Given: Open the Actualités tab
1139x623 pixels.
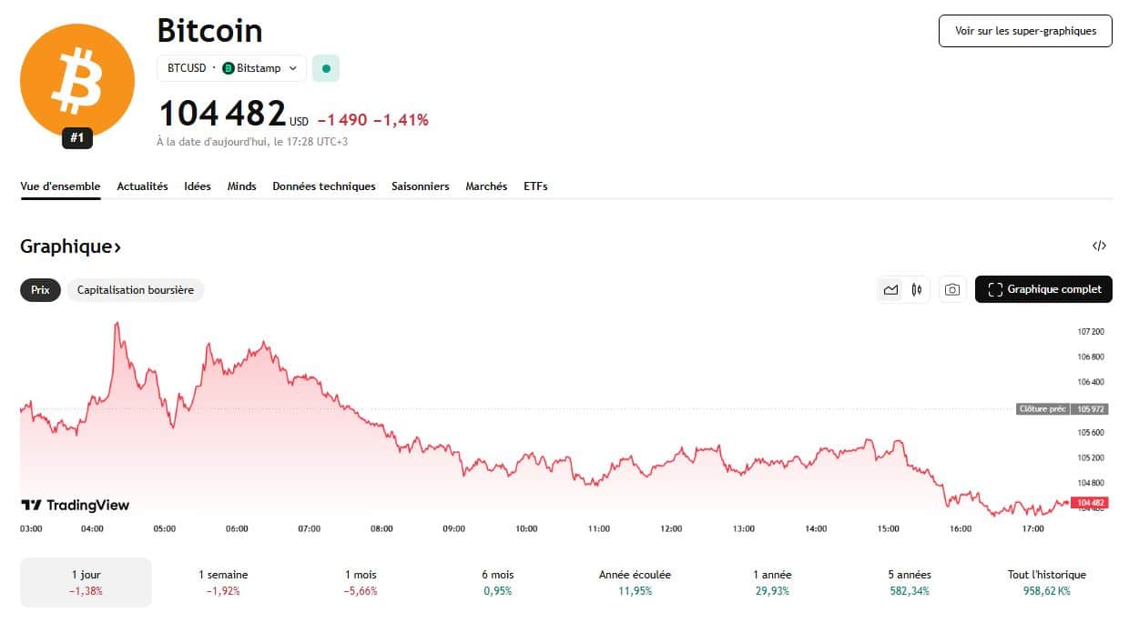Looking at the screenshot, I should [x=142, y=186].
